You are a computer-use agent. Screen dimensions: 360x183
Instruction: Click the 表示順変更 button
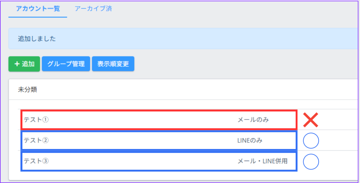[113, 64]
